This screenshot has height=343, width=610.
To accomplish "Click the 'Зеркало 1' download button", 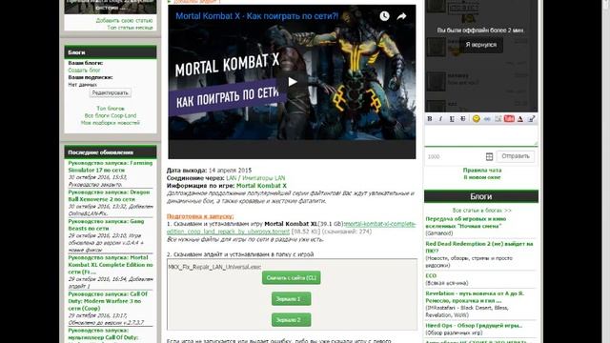I will [291, 298].
